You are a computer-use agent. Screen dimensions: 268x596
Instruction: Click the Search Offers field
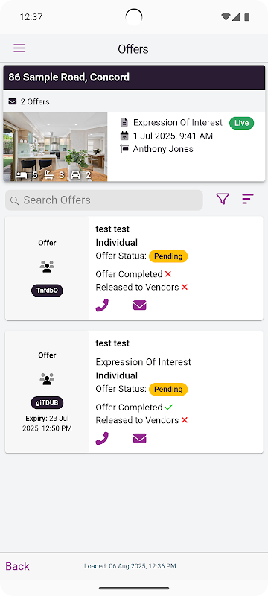pyautogui.click(x=104, y=200)
